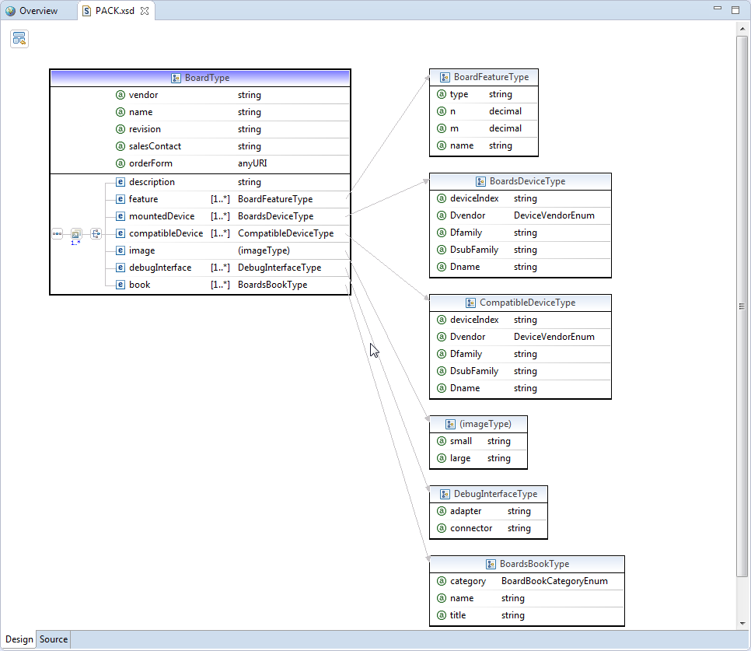751x651 pixels.
Task: Click the attribute icon beside vendor
Action: [x=121, y=94]
